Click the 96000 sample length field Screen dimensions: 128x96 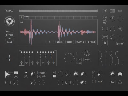pyautogui.click(x=70, y=42)
